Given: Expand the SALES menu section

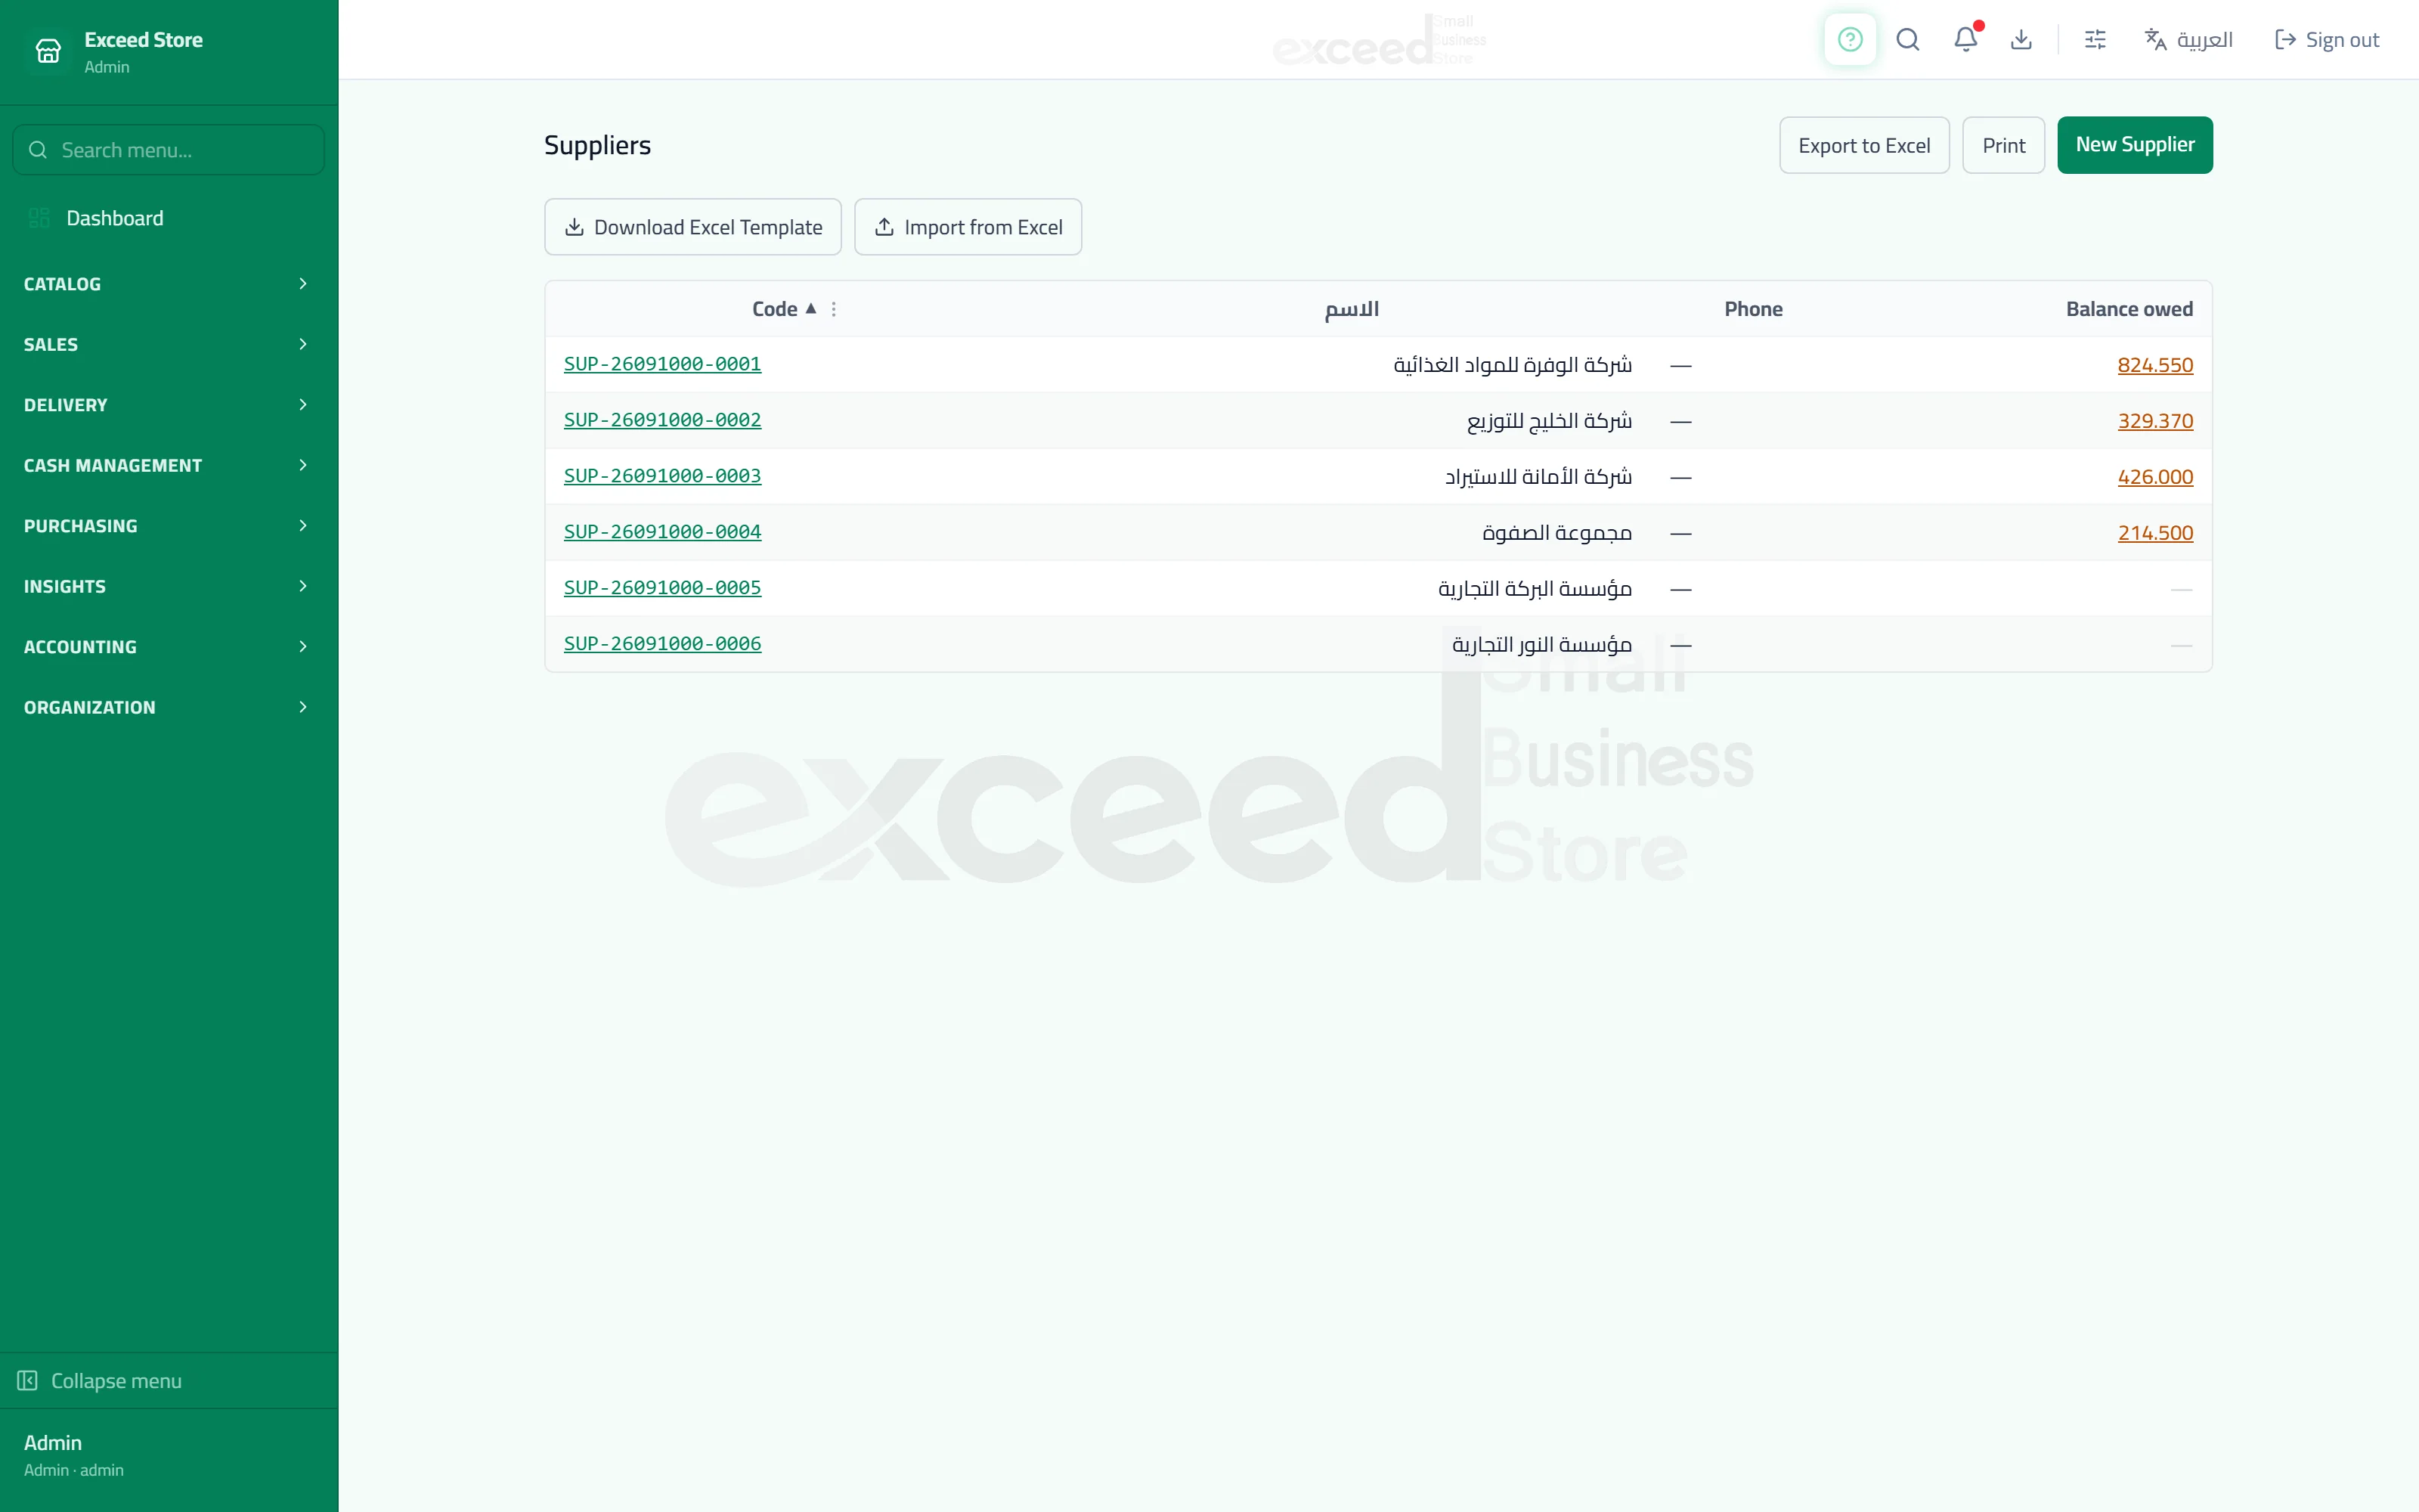Looking at the screenshot, I should pos(168,344).
